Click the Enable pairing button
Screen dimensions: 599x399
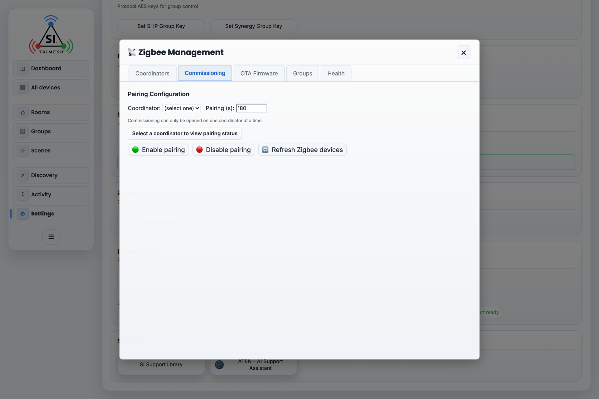tap(158, 150)
